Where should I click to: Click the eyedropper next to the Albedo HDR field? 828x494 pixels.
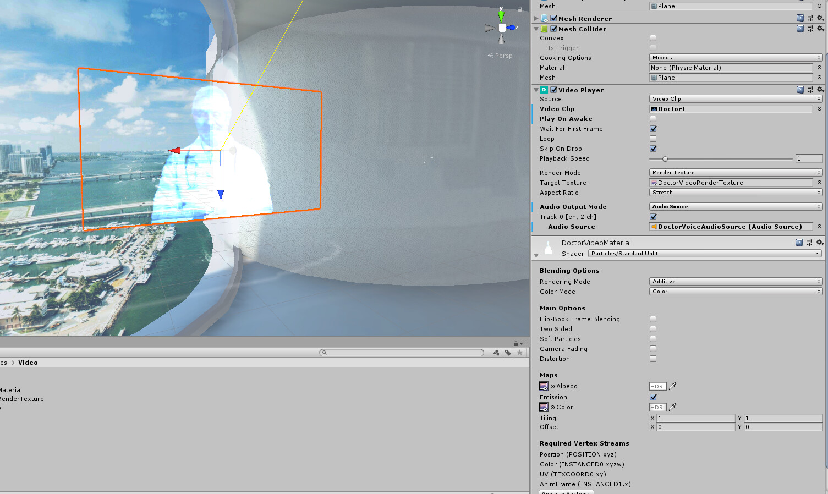tap(672, 386)
